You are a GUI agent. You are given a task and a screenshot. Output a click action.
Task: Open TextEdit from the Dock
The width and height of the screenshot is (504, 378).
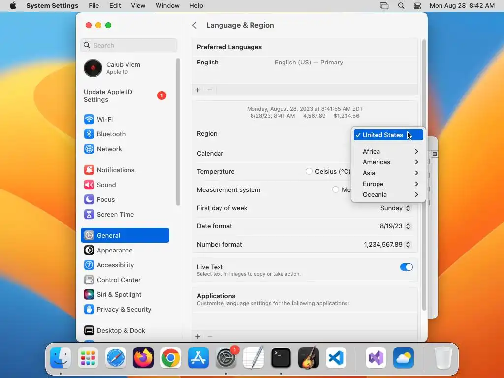(253, 358)
